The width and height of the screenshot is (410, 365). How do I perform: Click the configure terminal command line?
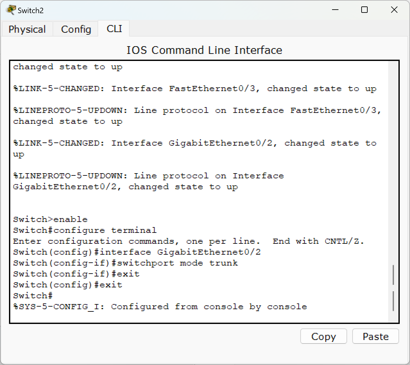(85, 230)
